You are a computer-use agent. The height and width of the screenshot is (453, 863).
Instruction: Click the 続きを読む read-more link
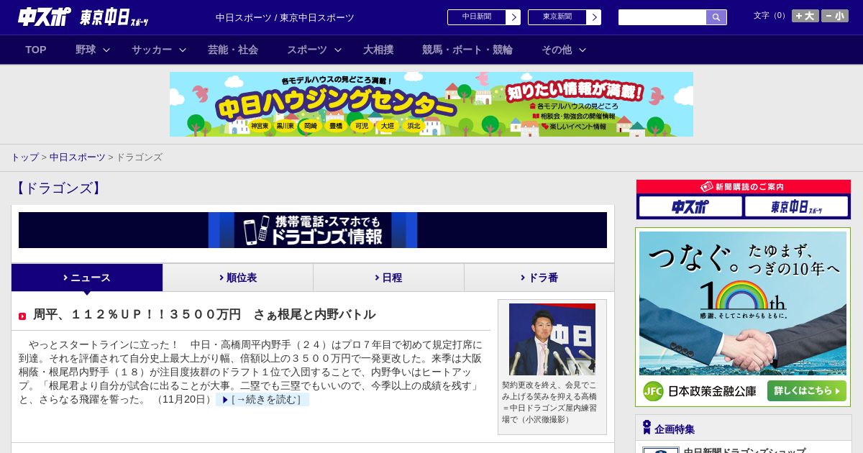click(262, 400)
